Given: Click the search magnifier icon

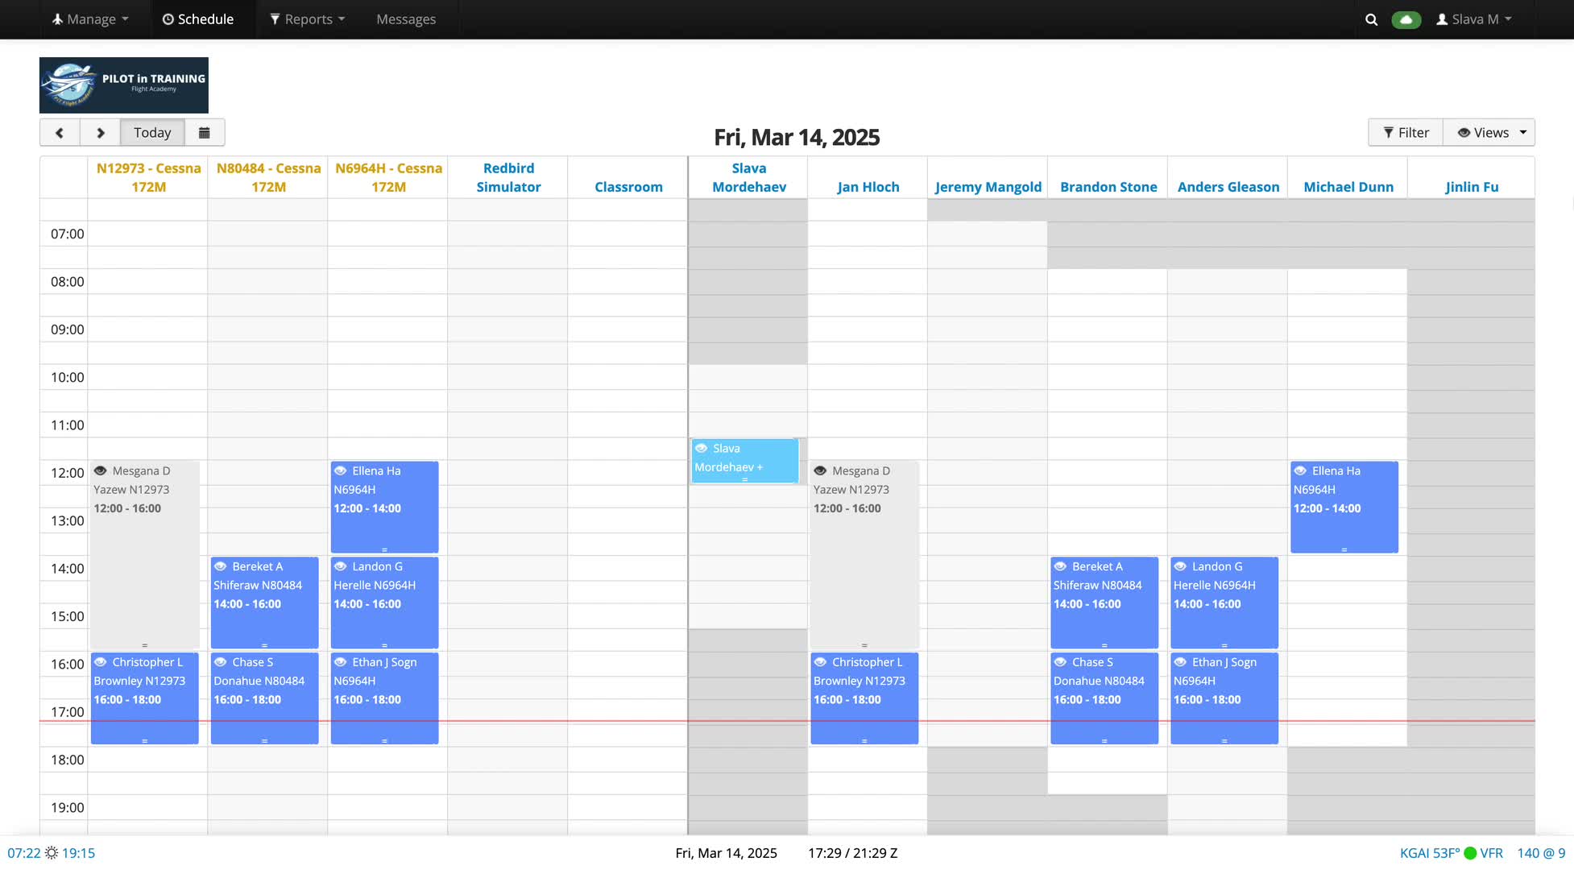Looking at the screenshot, I should click(1371, 19).
